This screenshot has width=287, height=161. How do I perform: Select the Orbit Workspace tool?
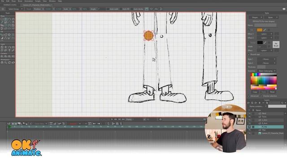coord(13,63)
